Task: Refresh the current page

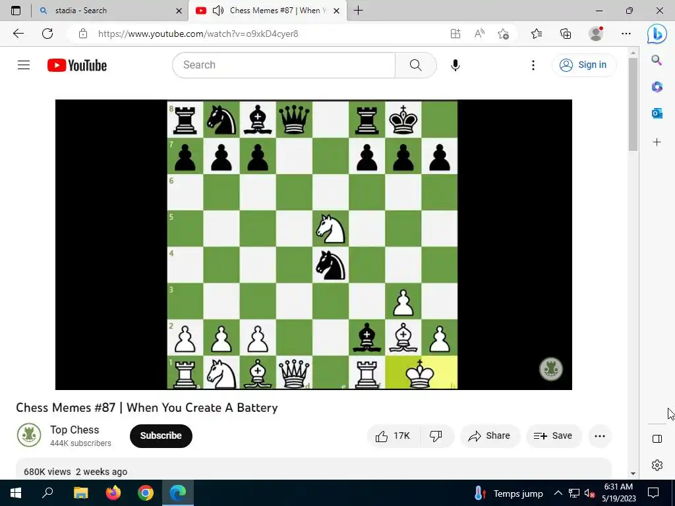Action: click(47, 34)
